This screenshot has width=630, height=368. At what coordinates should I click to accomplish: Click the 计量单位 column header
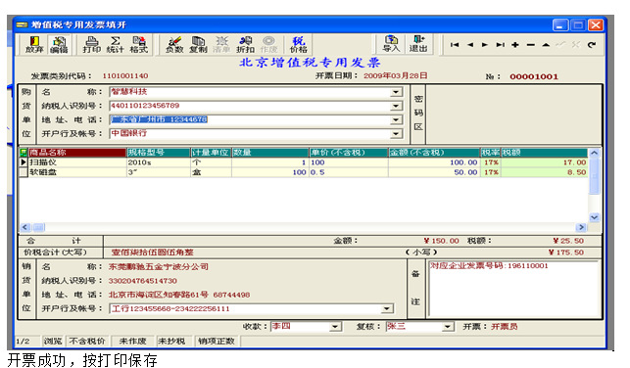(211, 152)
